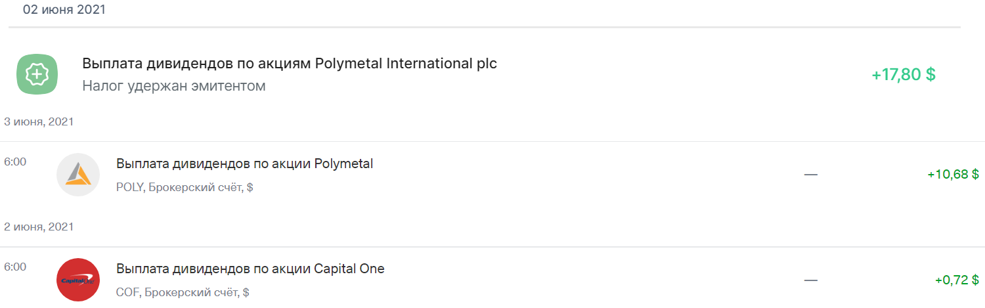Click the red Capital One logo
The image size is (985, 308).
point(78,280)
